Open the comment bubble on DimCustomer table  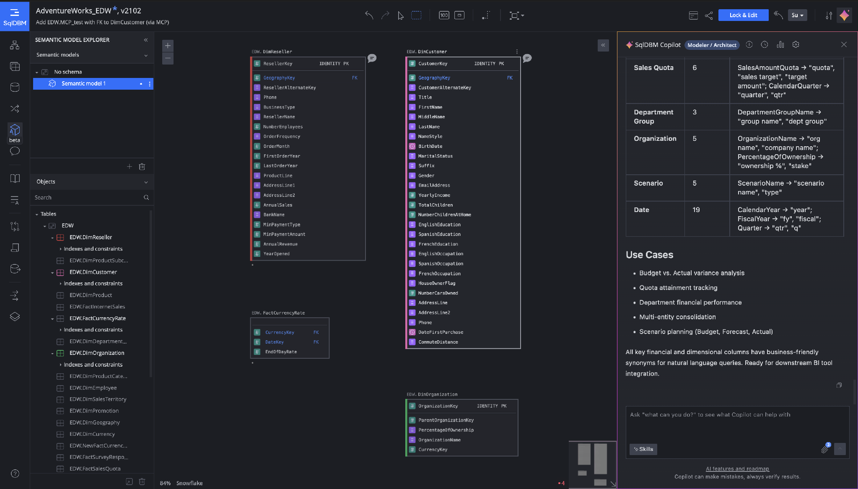click(527, 58)
